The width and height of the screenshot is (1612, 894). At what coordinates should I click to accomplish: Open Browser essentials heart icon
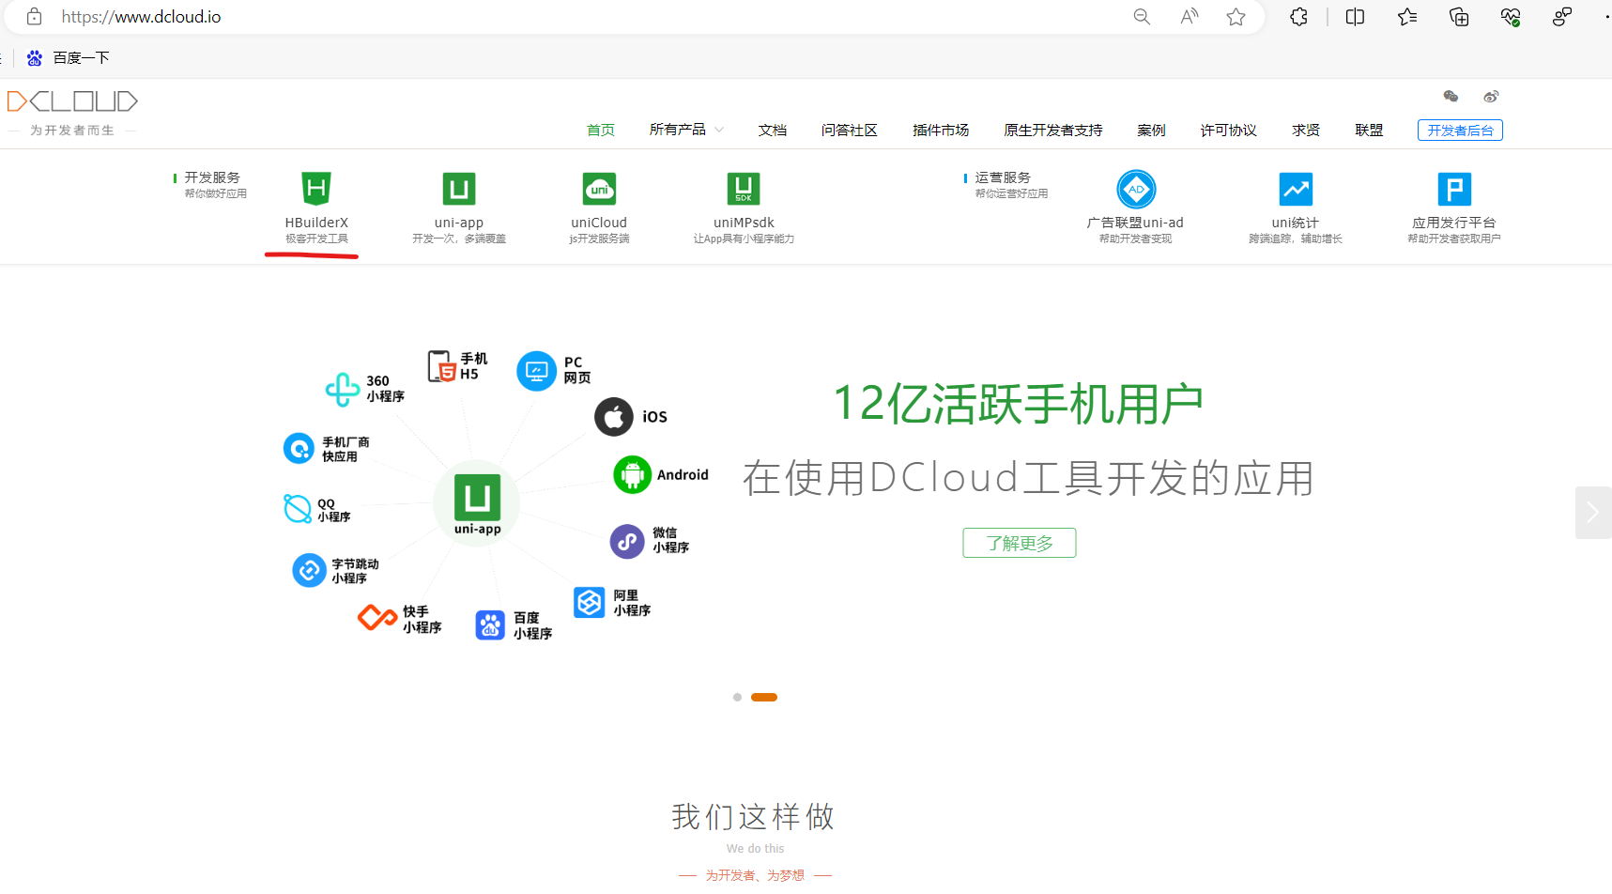pos(1511,17)
